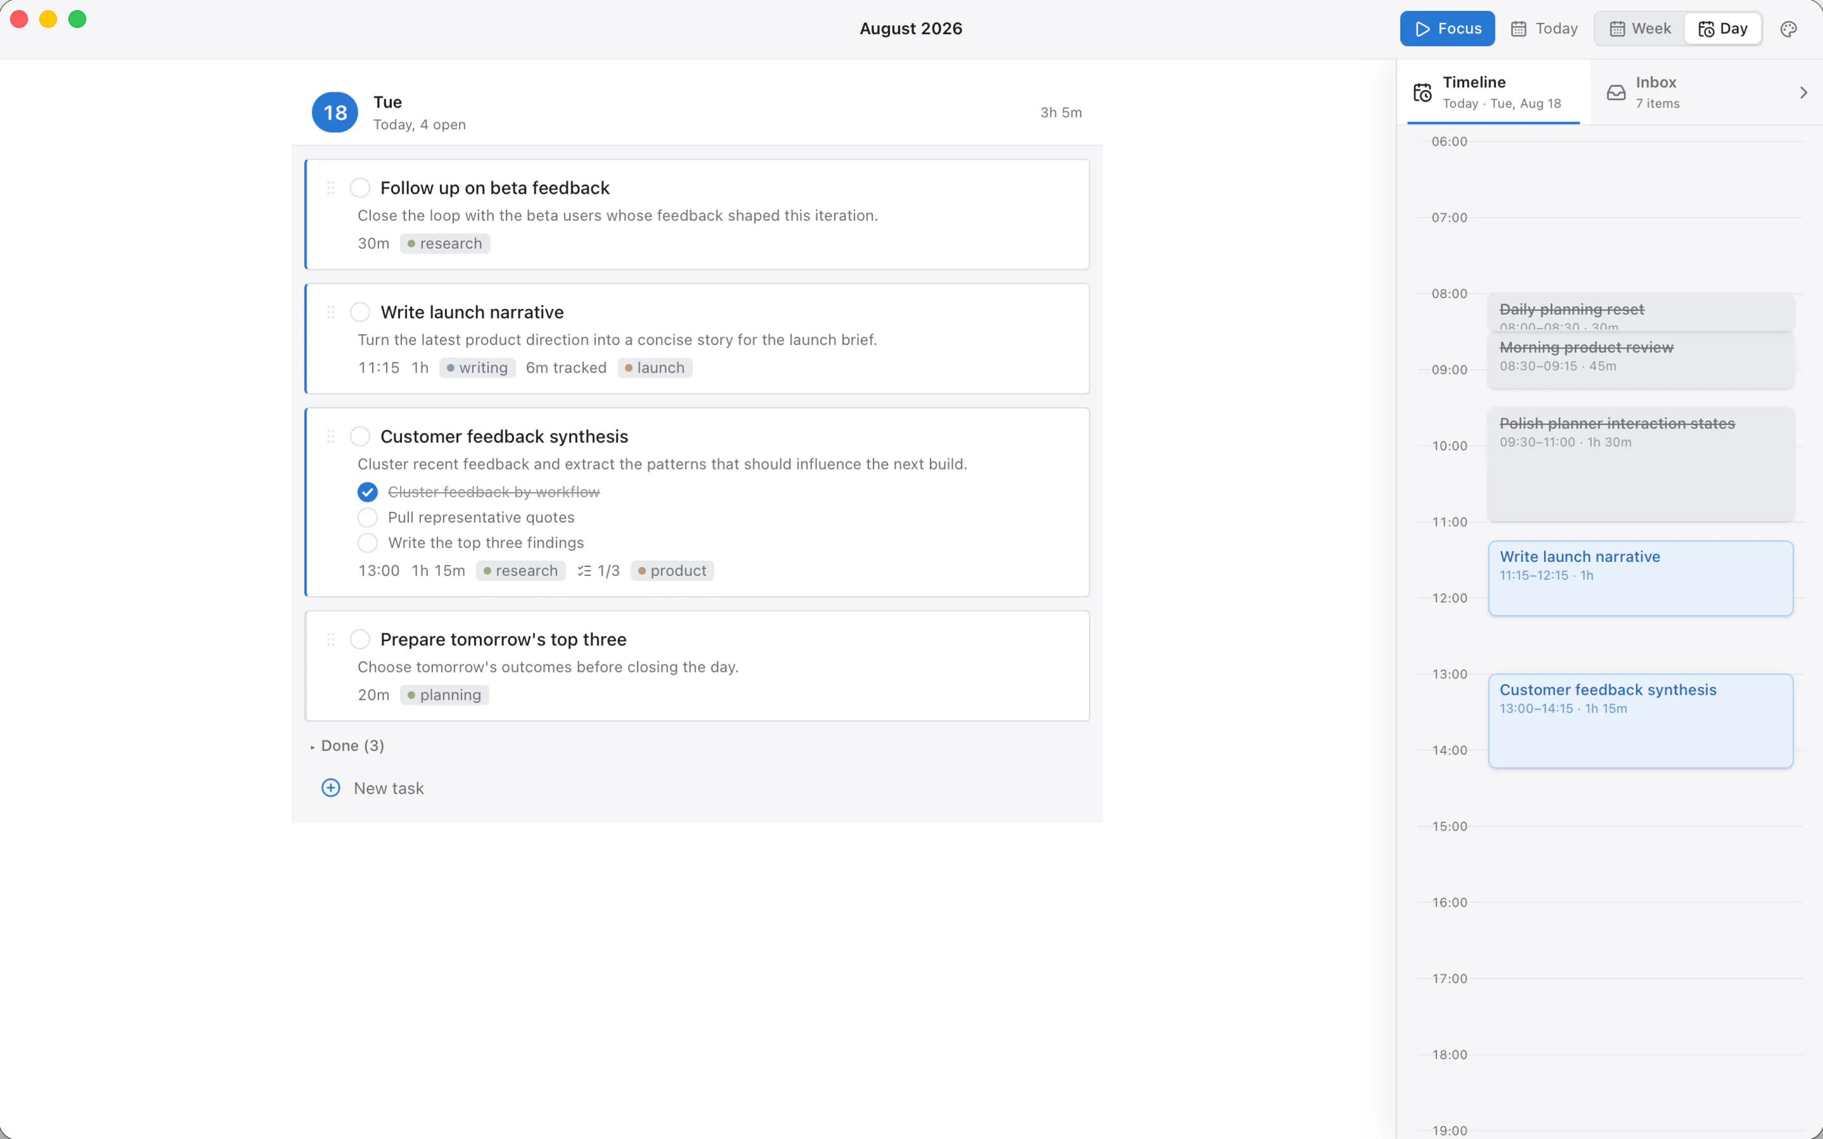This screenshot has width=1823, height=1139.
Task: Click the task title Follow up on beta feedback
Action: (x=495, y=187)
